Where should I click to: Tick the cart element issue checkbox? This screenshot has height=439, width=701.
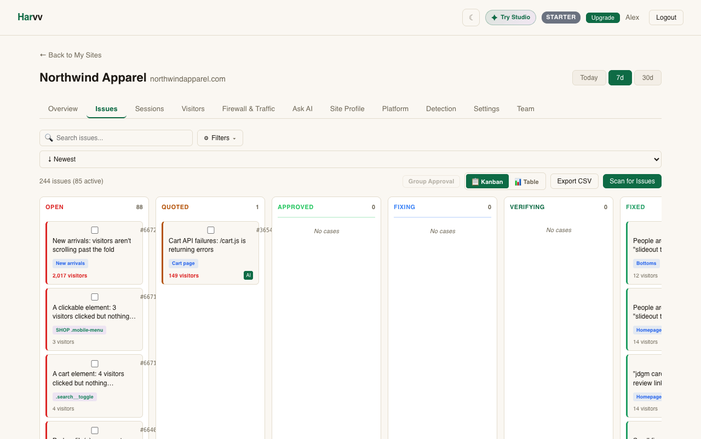click(x=95, y=363)
